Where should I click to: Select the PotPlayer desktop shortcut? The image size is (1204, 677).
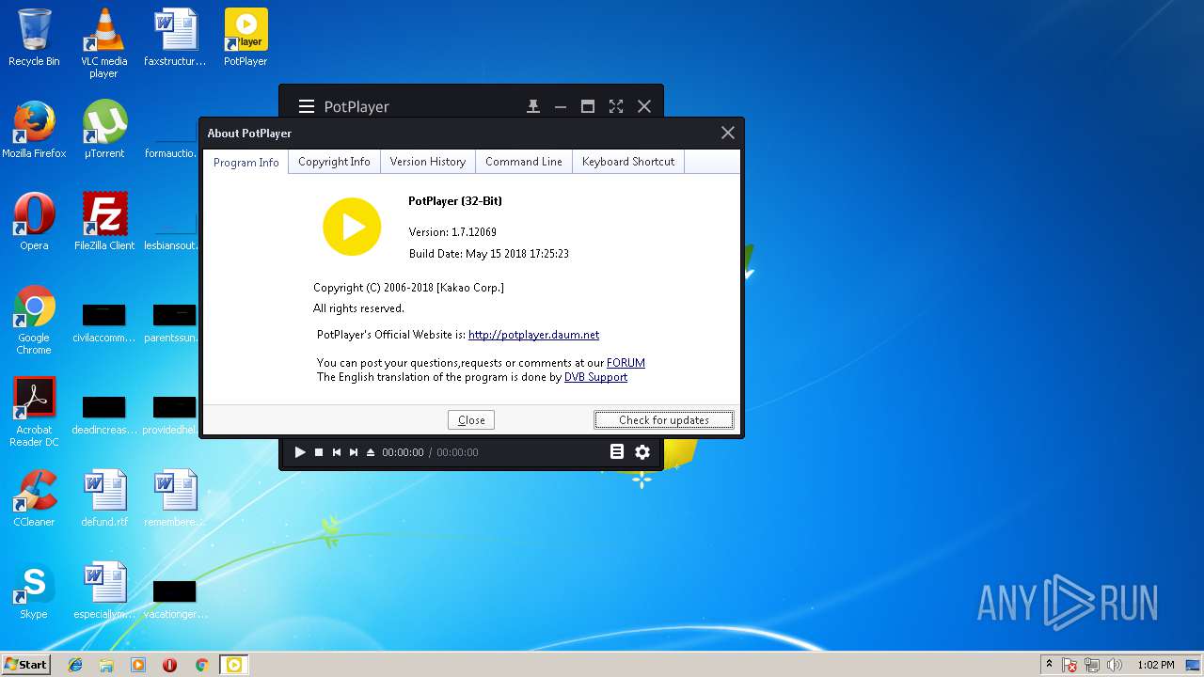[246, 38]
